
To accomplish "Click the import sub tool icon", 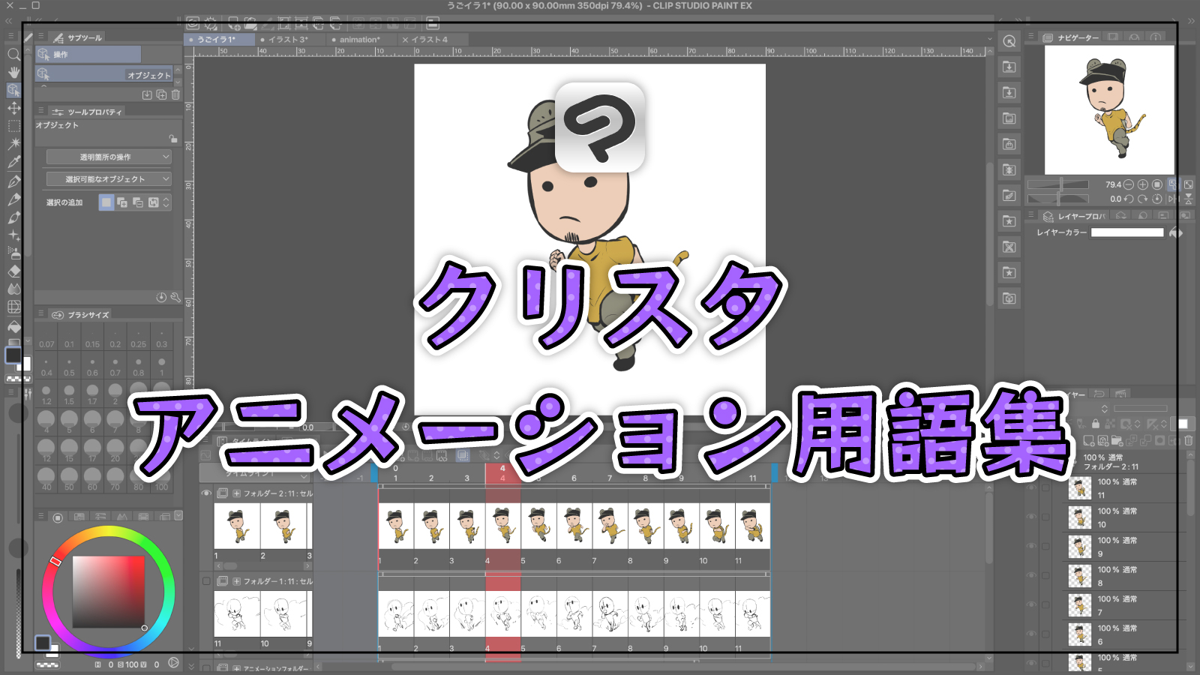I will point(147,94).
